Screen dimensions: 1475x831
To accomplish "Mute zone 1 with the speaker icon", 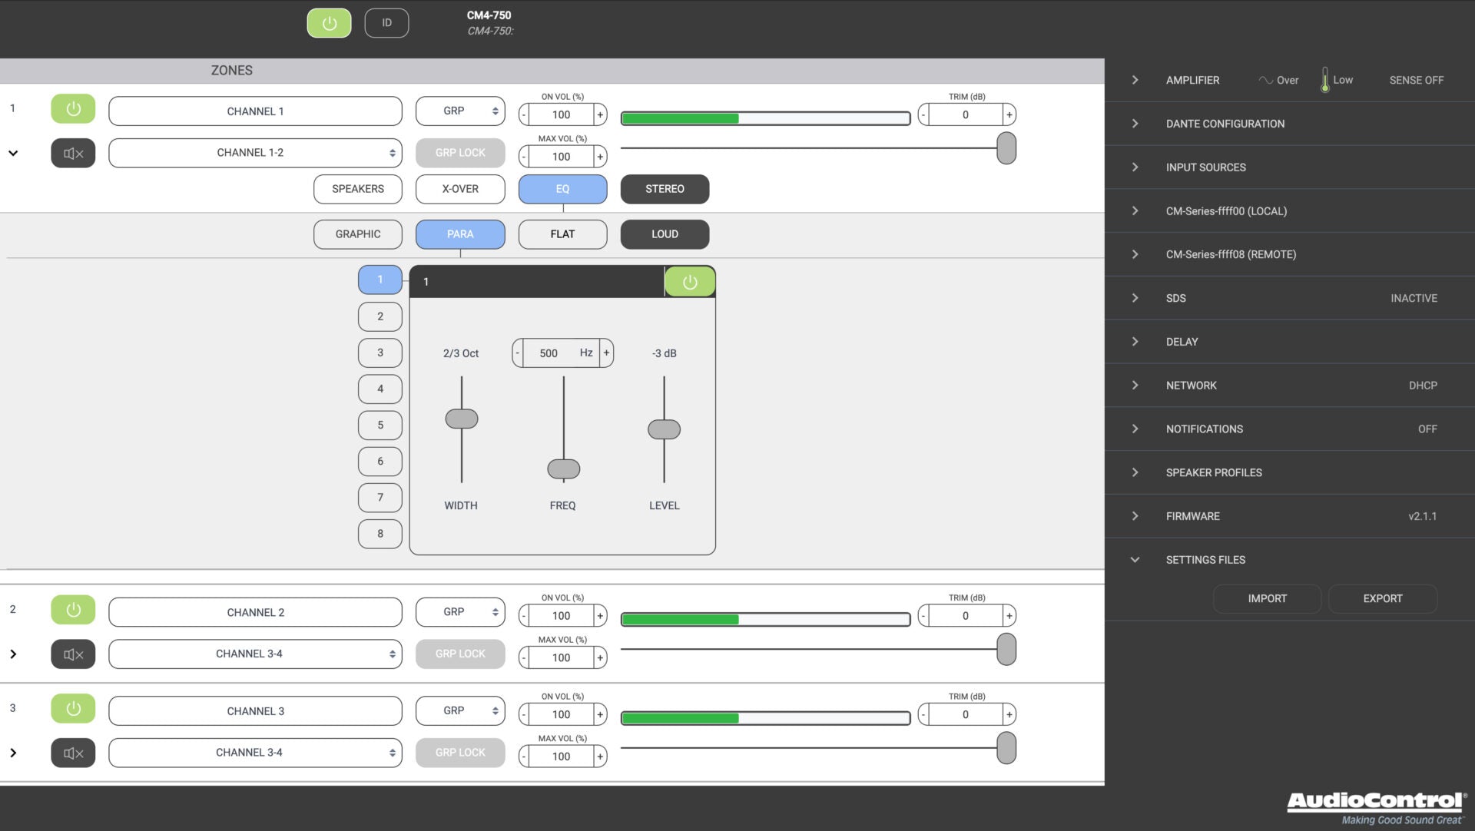I will click(x=73, y=153).
